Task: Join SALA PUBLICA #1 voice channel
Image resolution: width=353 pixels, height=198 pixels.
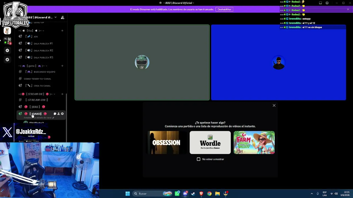Action: click(41, 43)
